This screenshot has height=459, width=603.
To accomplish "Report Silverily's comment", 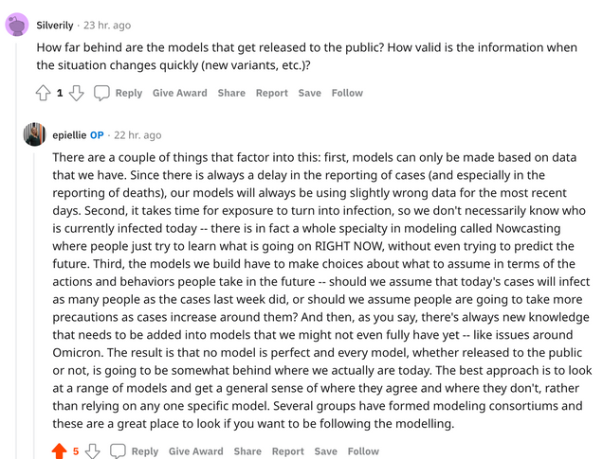I will tap(271, 93).
